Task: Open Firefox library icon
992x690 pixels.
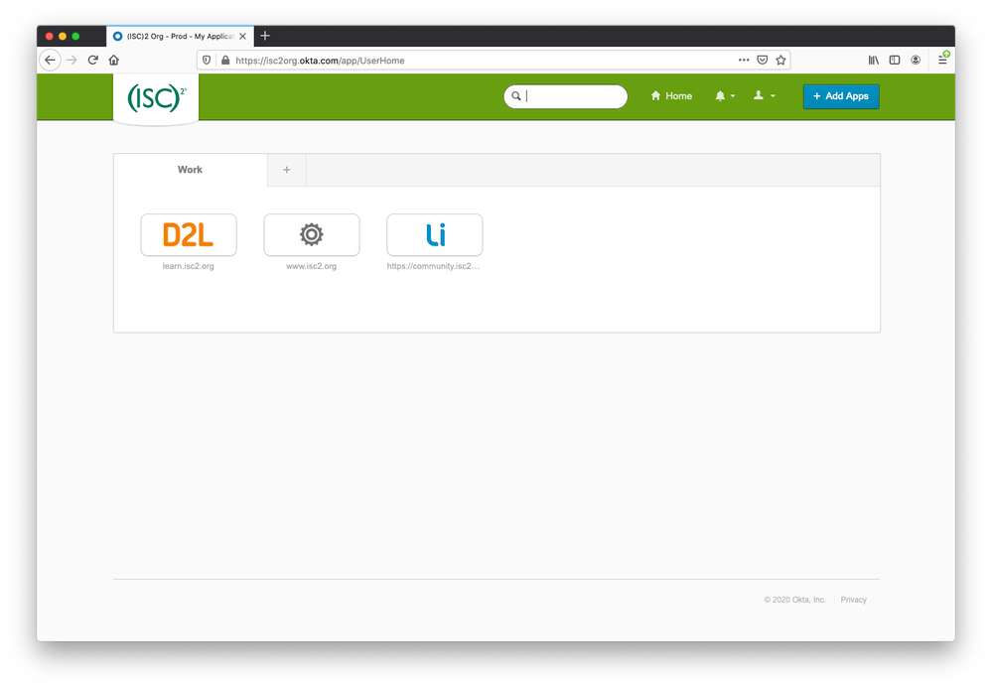Action: (x=874, y=61)
